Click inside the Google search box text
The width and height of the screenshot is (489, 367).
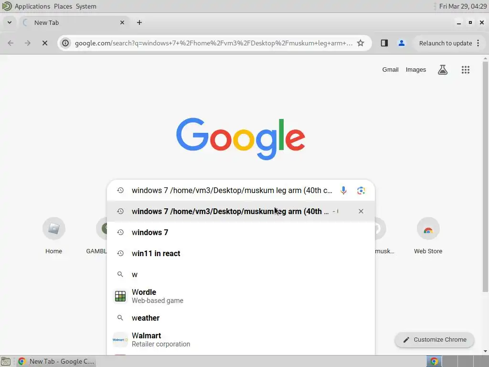(x=232, y=190)
